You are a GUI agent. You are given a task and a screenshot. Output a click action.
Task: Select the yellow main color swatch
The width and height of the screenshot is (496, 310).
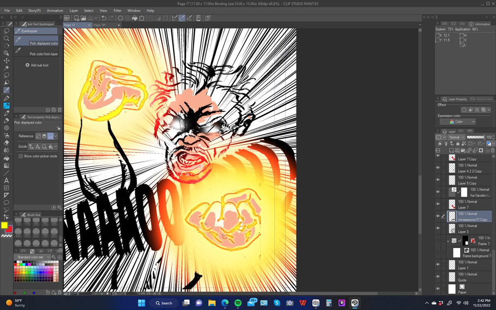[4, 225]
